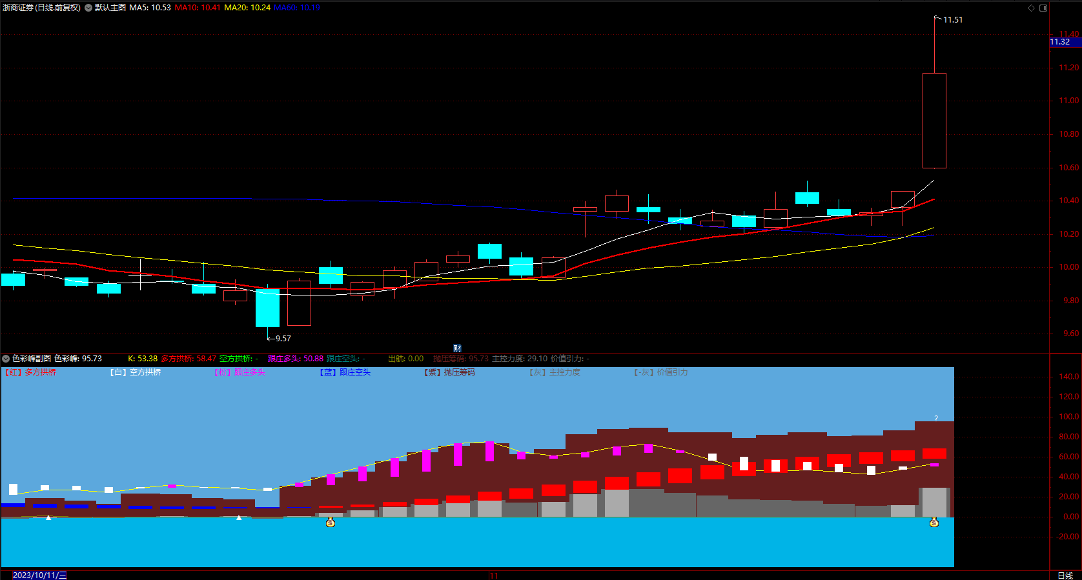Click the 主控力度: 29.10 readout

[x=520, y=359]
